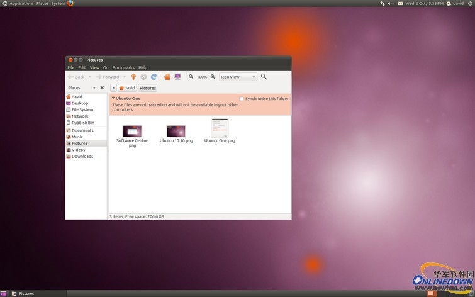Open the Back history dropdown arrow
The width and height of the screenshot is (475, 297).
[90, 77]
